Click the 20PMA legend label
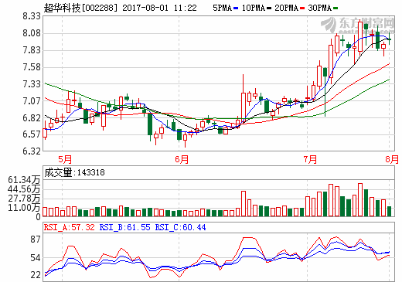402x282 pixels. pyautogui.click(x=286, y=8)
